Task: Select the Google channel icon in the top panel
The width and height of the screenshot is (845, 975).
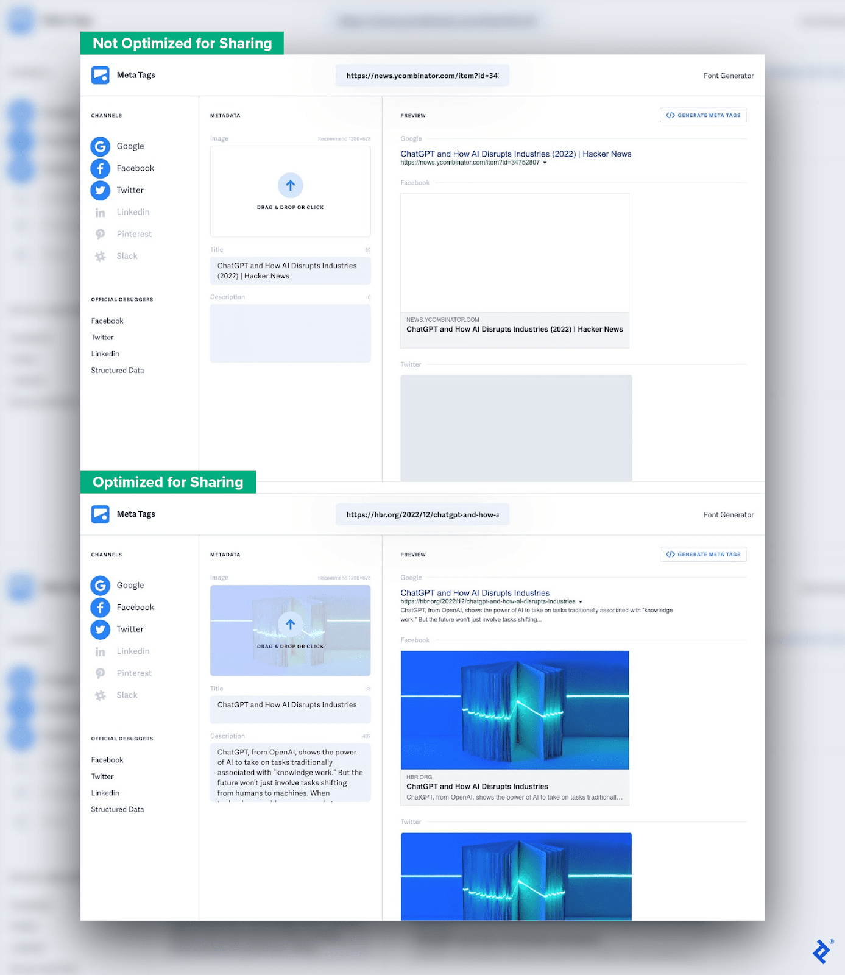Action: point(100,146)
